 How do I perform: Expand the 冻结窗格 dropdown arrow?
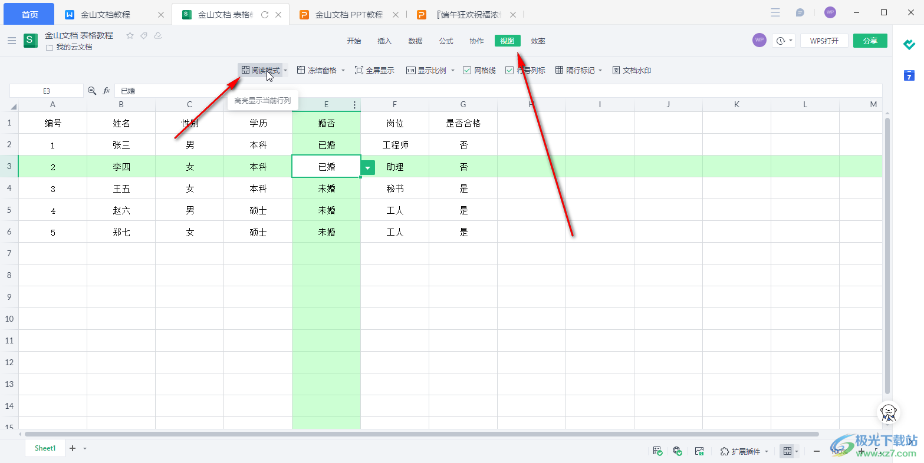[x=343, y=70]
